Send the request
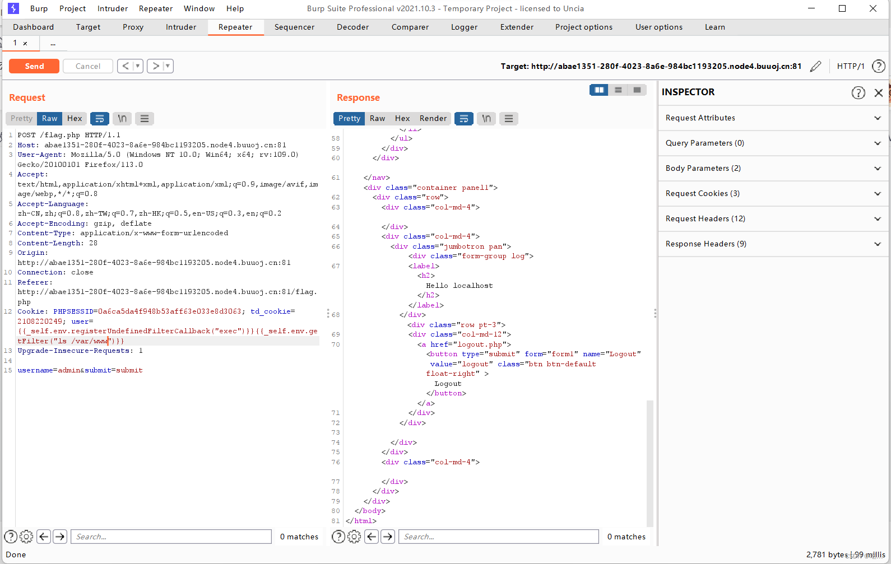 point(34,66)
